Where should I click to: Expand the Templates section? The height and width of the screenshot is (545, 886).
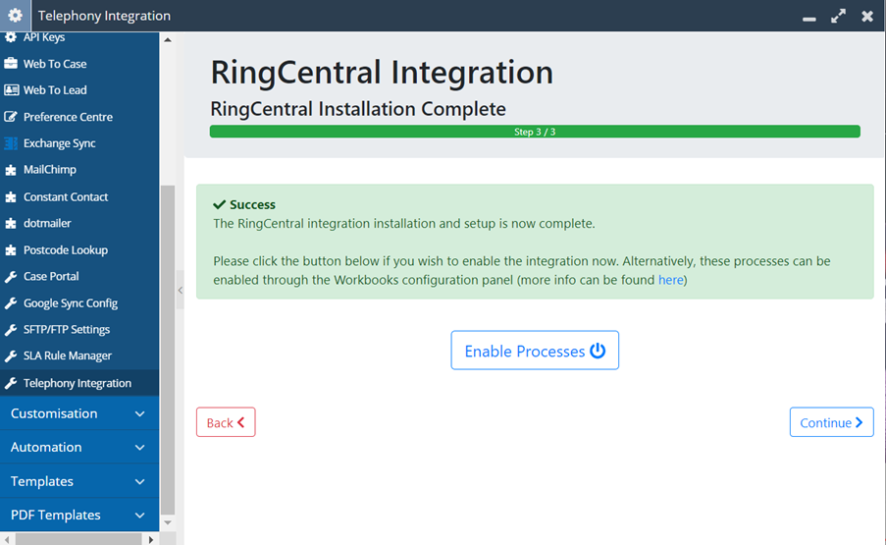[79, 481]
